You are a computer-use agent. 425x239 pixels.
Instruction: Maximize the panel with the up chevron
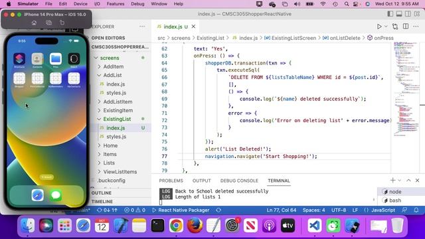pyautogui.click(x=409, y=180)
